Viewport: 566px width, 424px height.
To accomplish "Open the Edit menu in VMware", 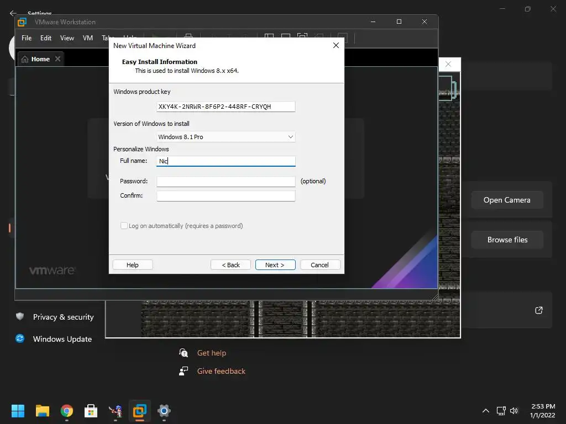I will point(45,38).
